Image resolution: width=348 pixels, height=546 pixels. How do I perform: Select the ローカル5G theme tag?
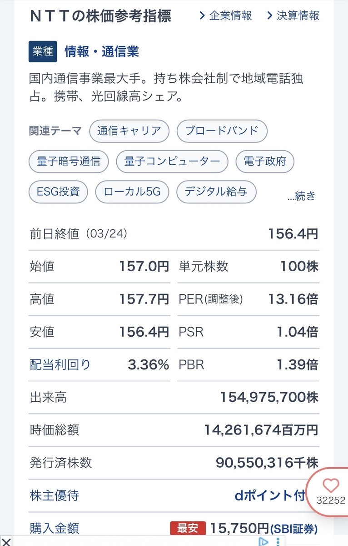tap(132, 192)
